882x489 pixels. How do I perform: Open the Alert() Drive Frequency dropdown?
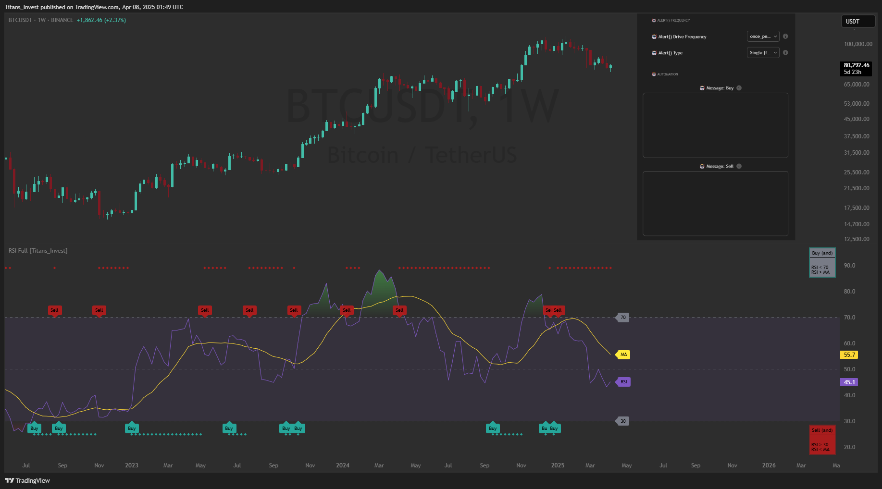763,37
